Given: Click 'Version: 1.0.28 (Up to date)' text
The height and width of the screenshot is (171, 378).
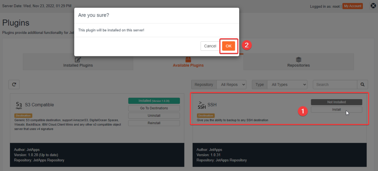Looking at the screenshot, I should point(36,155).
